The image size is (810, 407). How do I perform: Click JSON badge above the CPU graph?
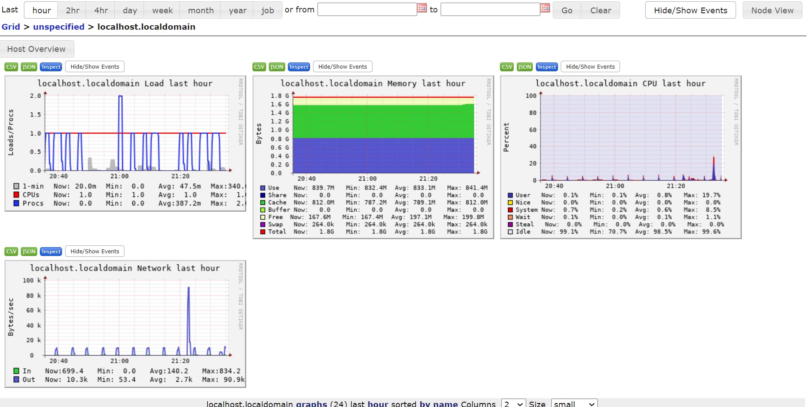click(524, 67)
